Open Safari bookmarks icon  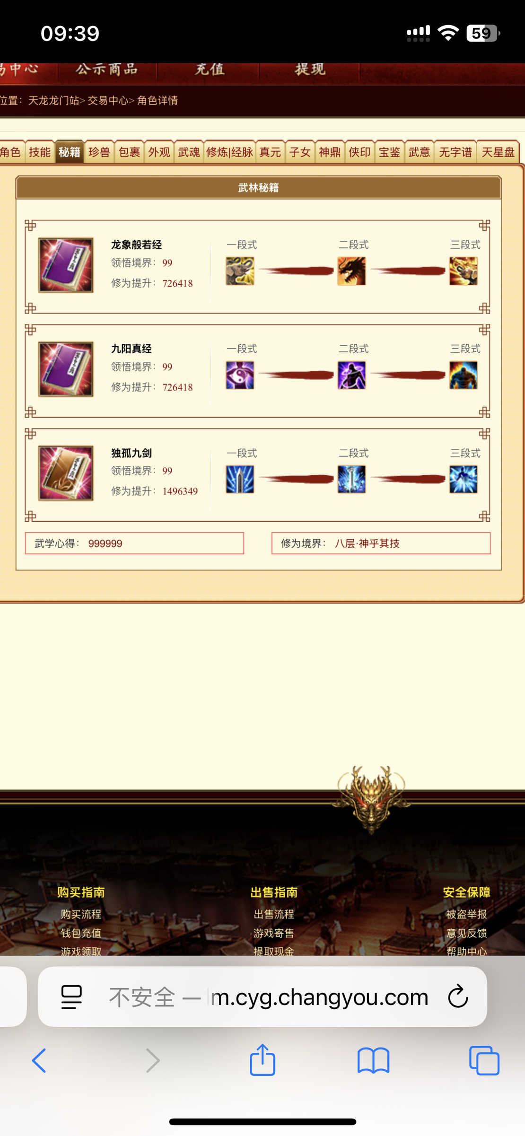373,1061
